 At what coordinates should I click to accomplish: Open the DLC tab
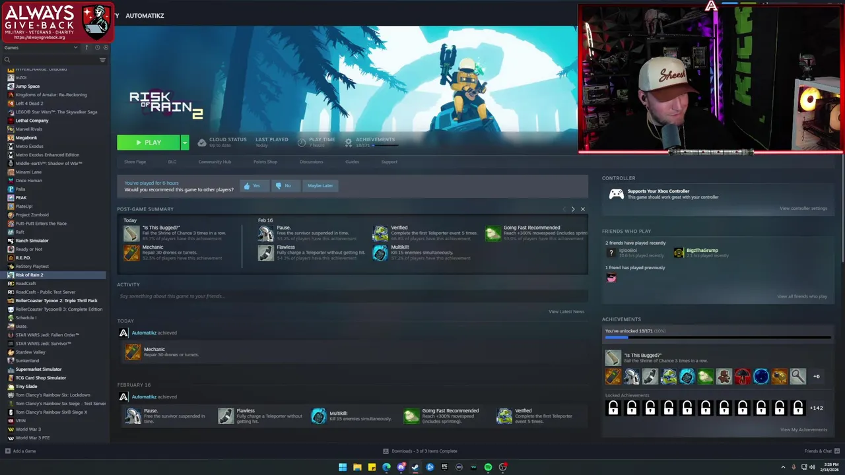coord(172,162)
